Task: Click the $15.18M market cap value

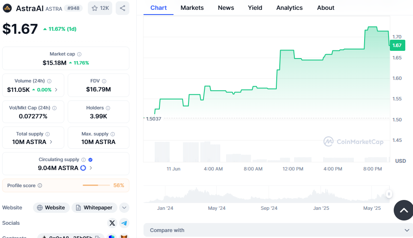Action: pos(54,63)
